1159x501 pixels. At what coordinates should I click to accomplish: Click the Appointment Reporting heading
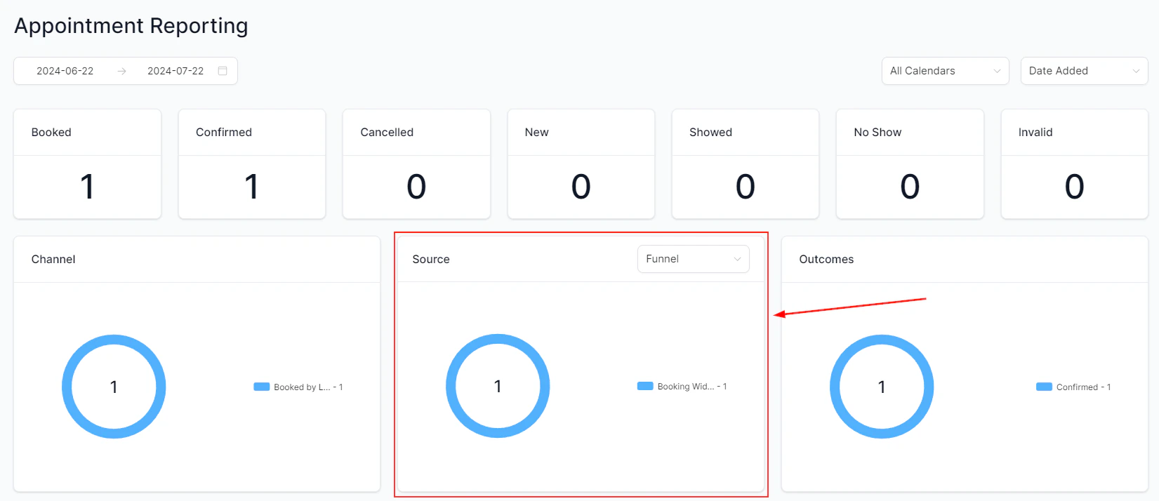coord(131,26)
